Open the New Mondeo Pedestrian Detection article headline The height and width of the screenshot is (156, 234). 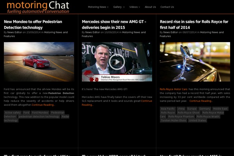[33, 25]
